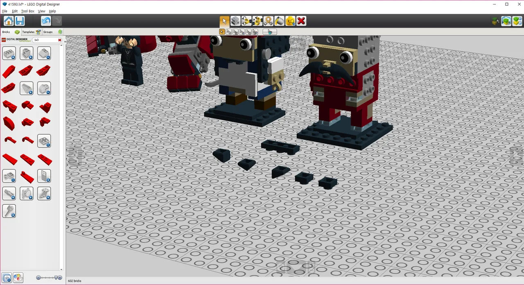
Task: Open the Tool Box menu
Action: click(28, 11)
